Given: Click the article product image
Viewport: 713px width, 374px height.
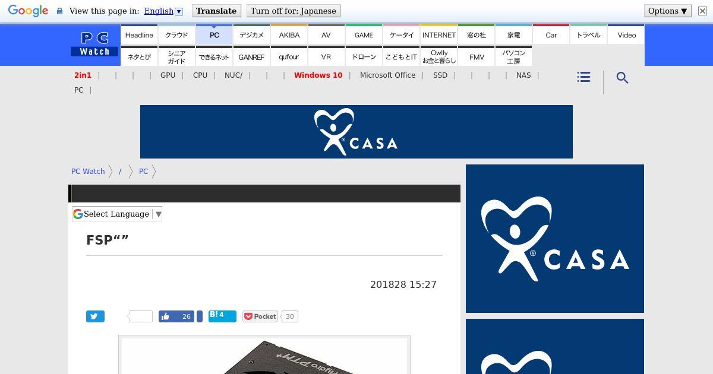Looking at the screenshot, I should [x=264, y=355].
